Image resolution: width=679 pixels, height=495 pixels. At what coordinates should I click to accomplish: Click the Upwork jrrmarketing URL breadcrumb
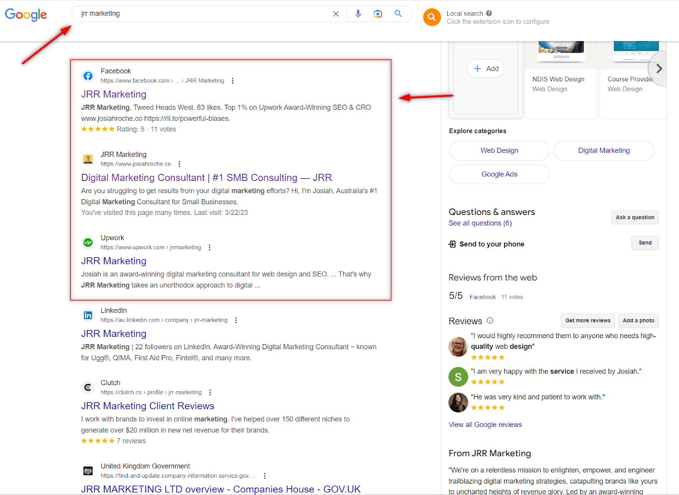tap(151, 247)
